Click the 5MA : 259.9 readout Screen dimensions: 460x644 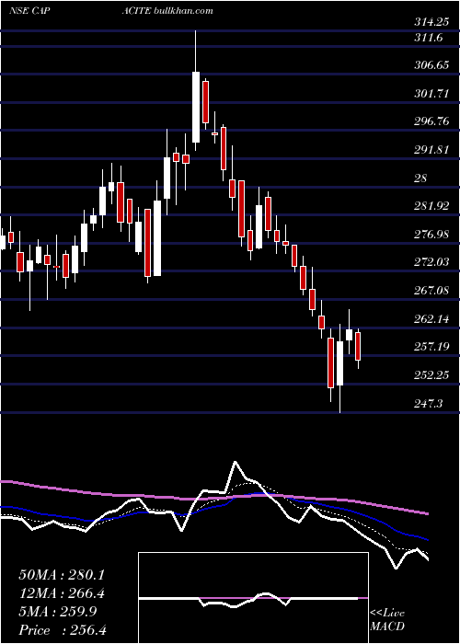(x=57, y=612)
